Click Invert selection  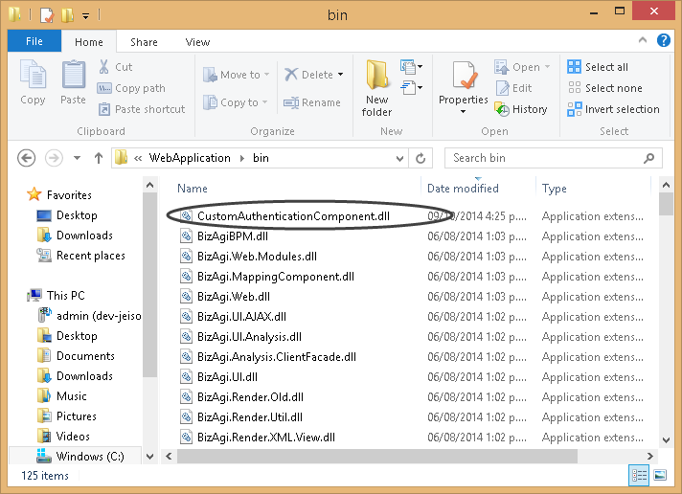(x=613, y=109)
